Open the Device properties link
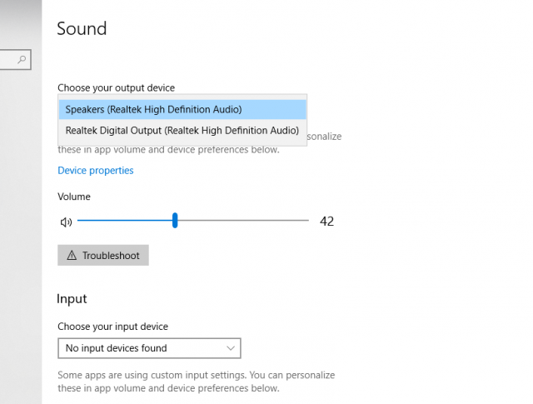The image size is (533, 404). 95,171
